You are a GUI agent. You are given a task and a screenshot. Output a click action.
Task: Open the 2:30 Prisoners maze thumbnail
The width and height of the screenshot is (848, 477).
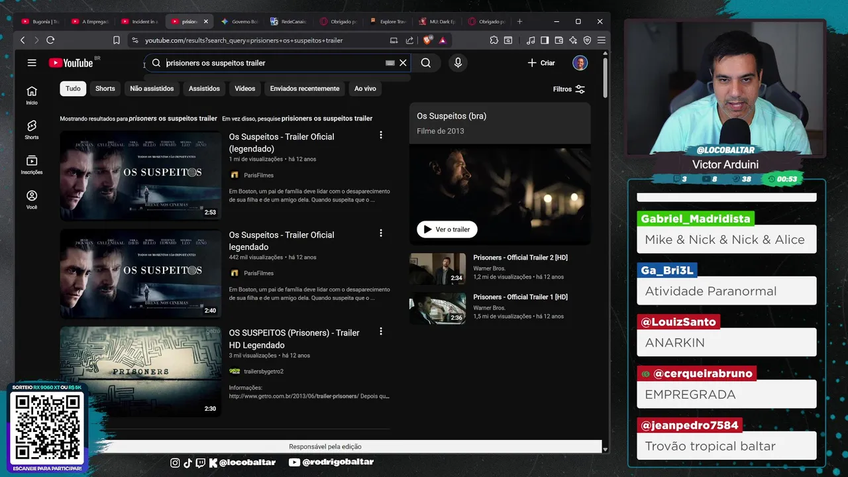coord(140,372)
